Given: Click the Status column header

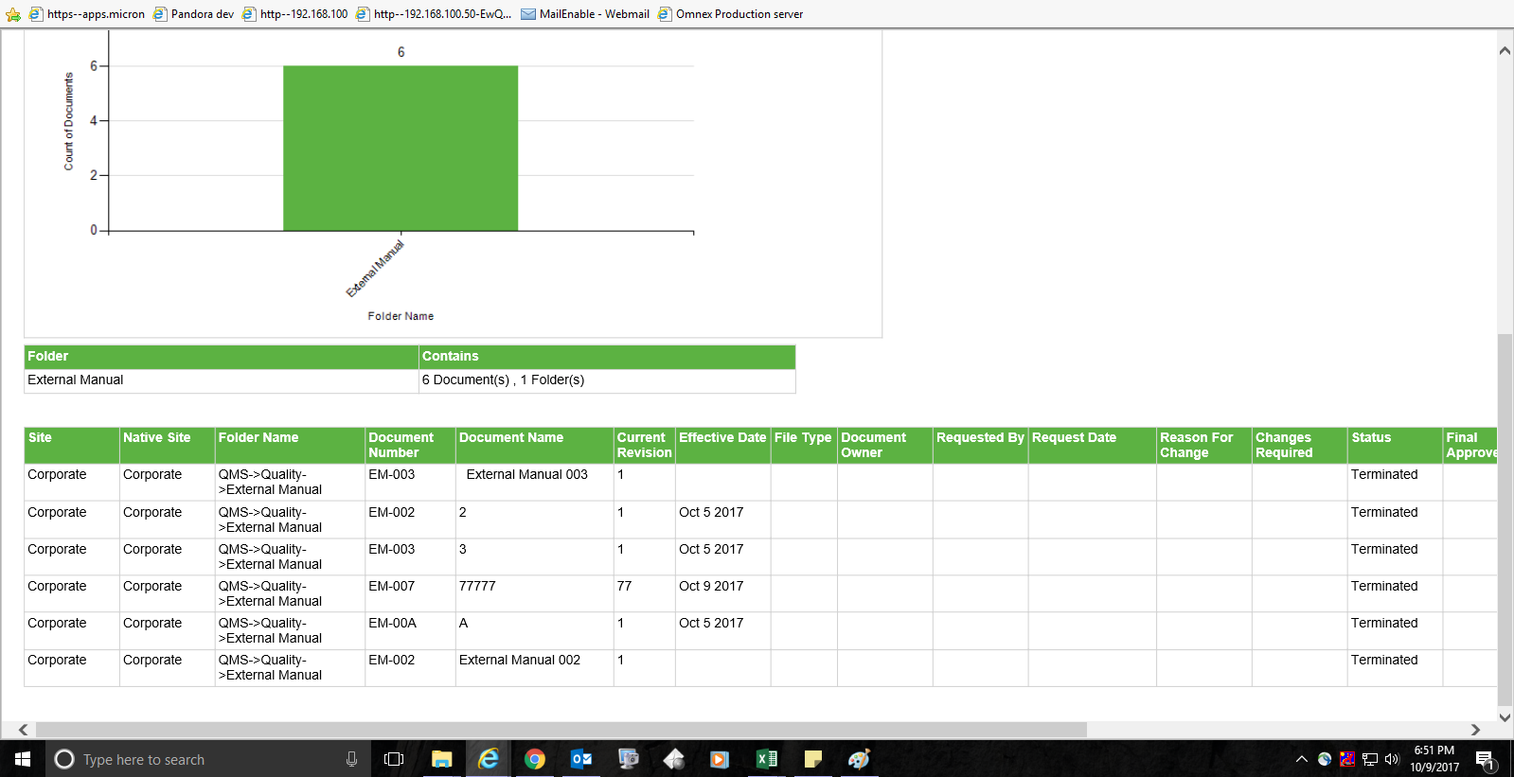Looking at the screenshot, I should coord(1396,445).
